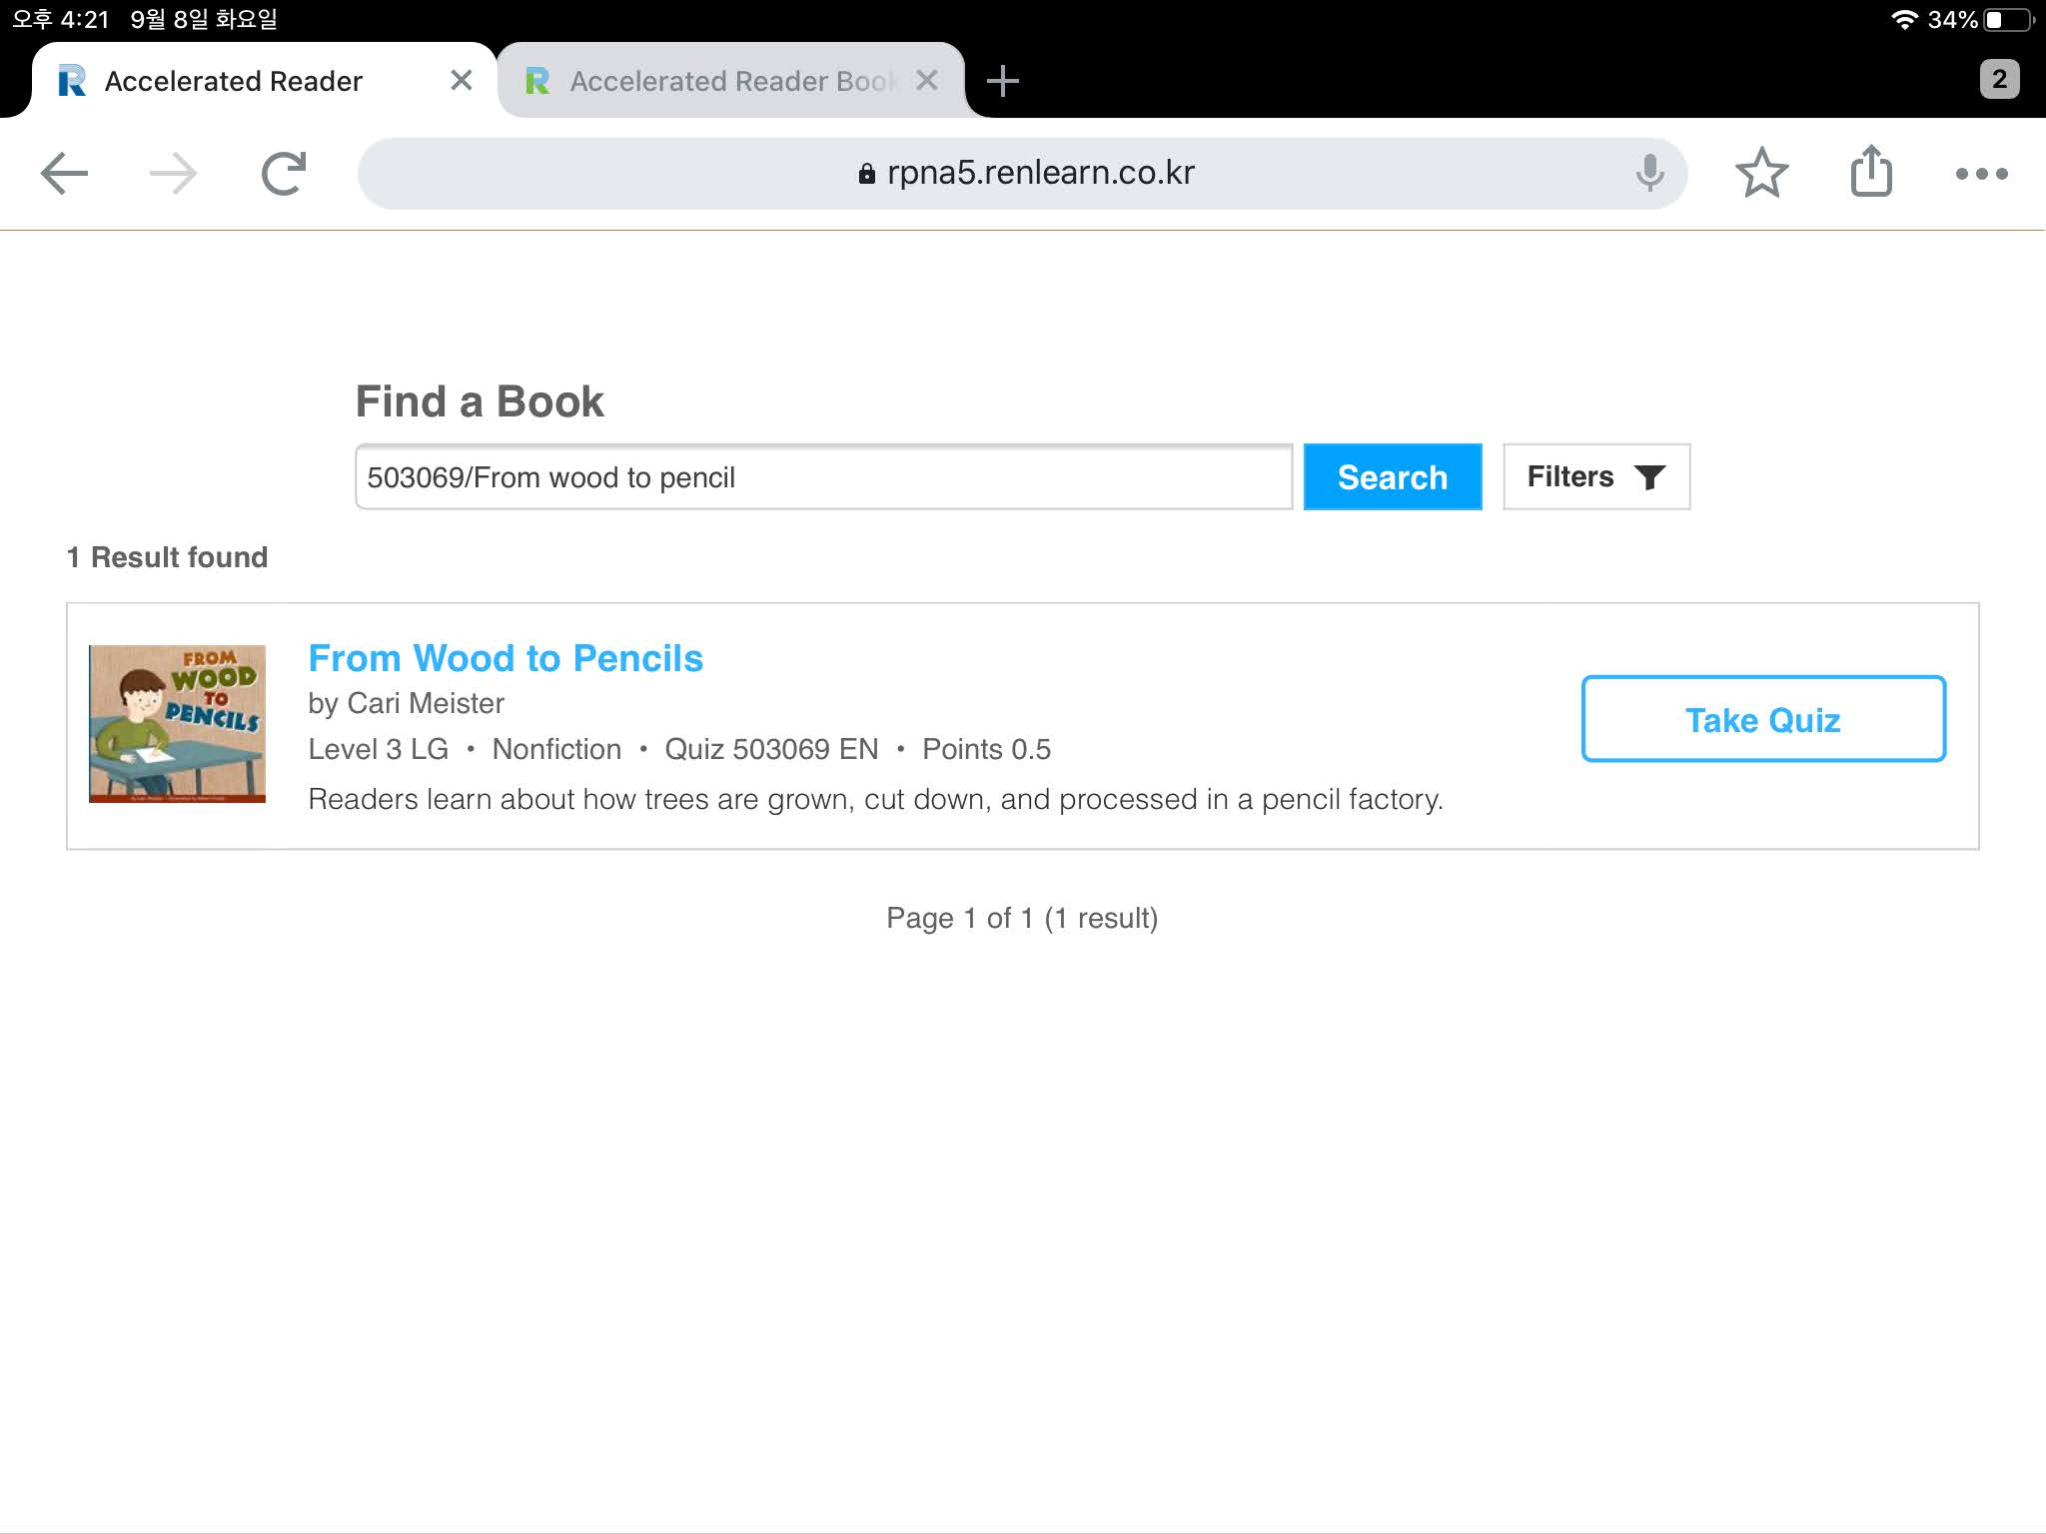Open the tab count switcher
The width and height of the screenshot is (2046, 1534).
click(x=1998, y=80)
